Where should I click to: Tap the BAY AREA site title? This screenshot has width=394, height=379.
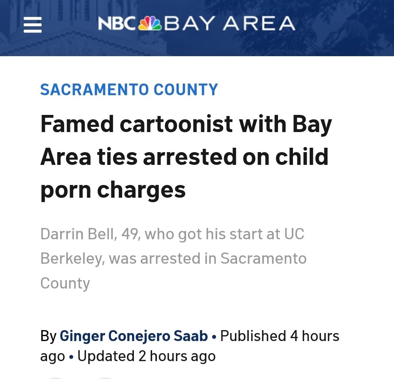point(230,24)
